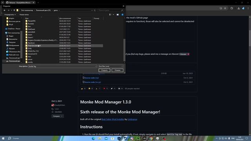Select the Surgeon Simulator Experience Reality folder
This screenshot has width=251, height=141.
42,40
